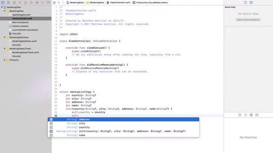The image size is (273, 153).
Task: Open LaunchScreen.storyboard file
Action: point(25,30)
